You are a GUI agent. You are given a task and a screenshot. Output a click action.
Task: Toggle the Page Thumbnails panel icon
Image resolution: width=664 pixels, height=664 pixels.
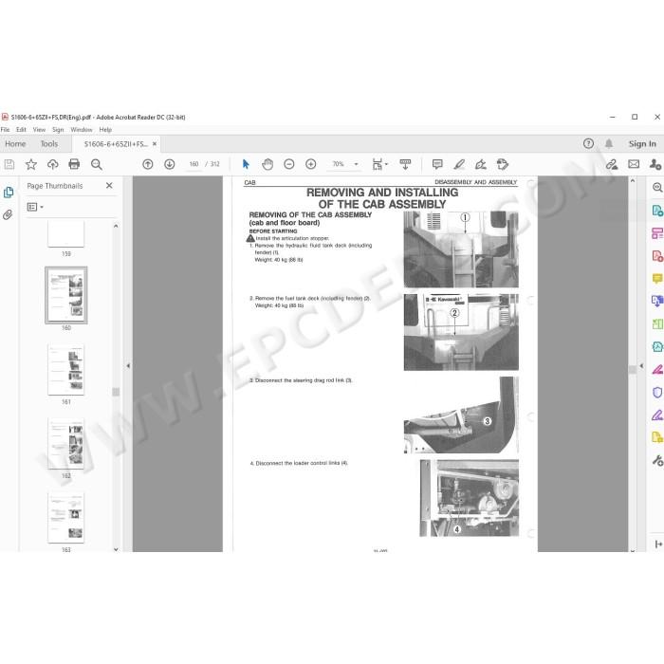(x=8, y=193)
